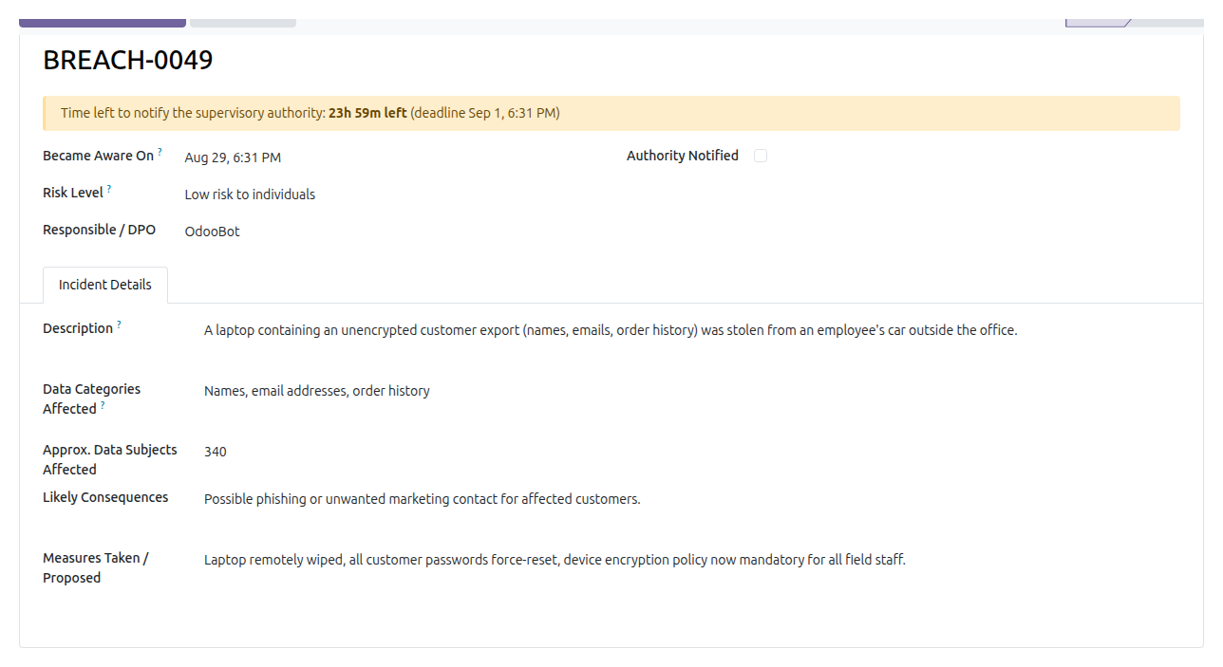The width and height of the screenshot is (1223, 667).
Task: Edit Likely Consequences phishing text
Action: coord(423,499)
